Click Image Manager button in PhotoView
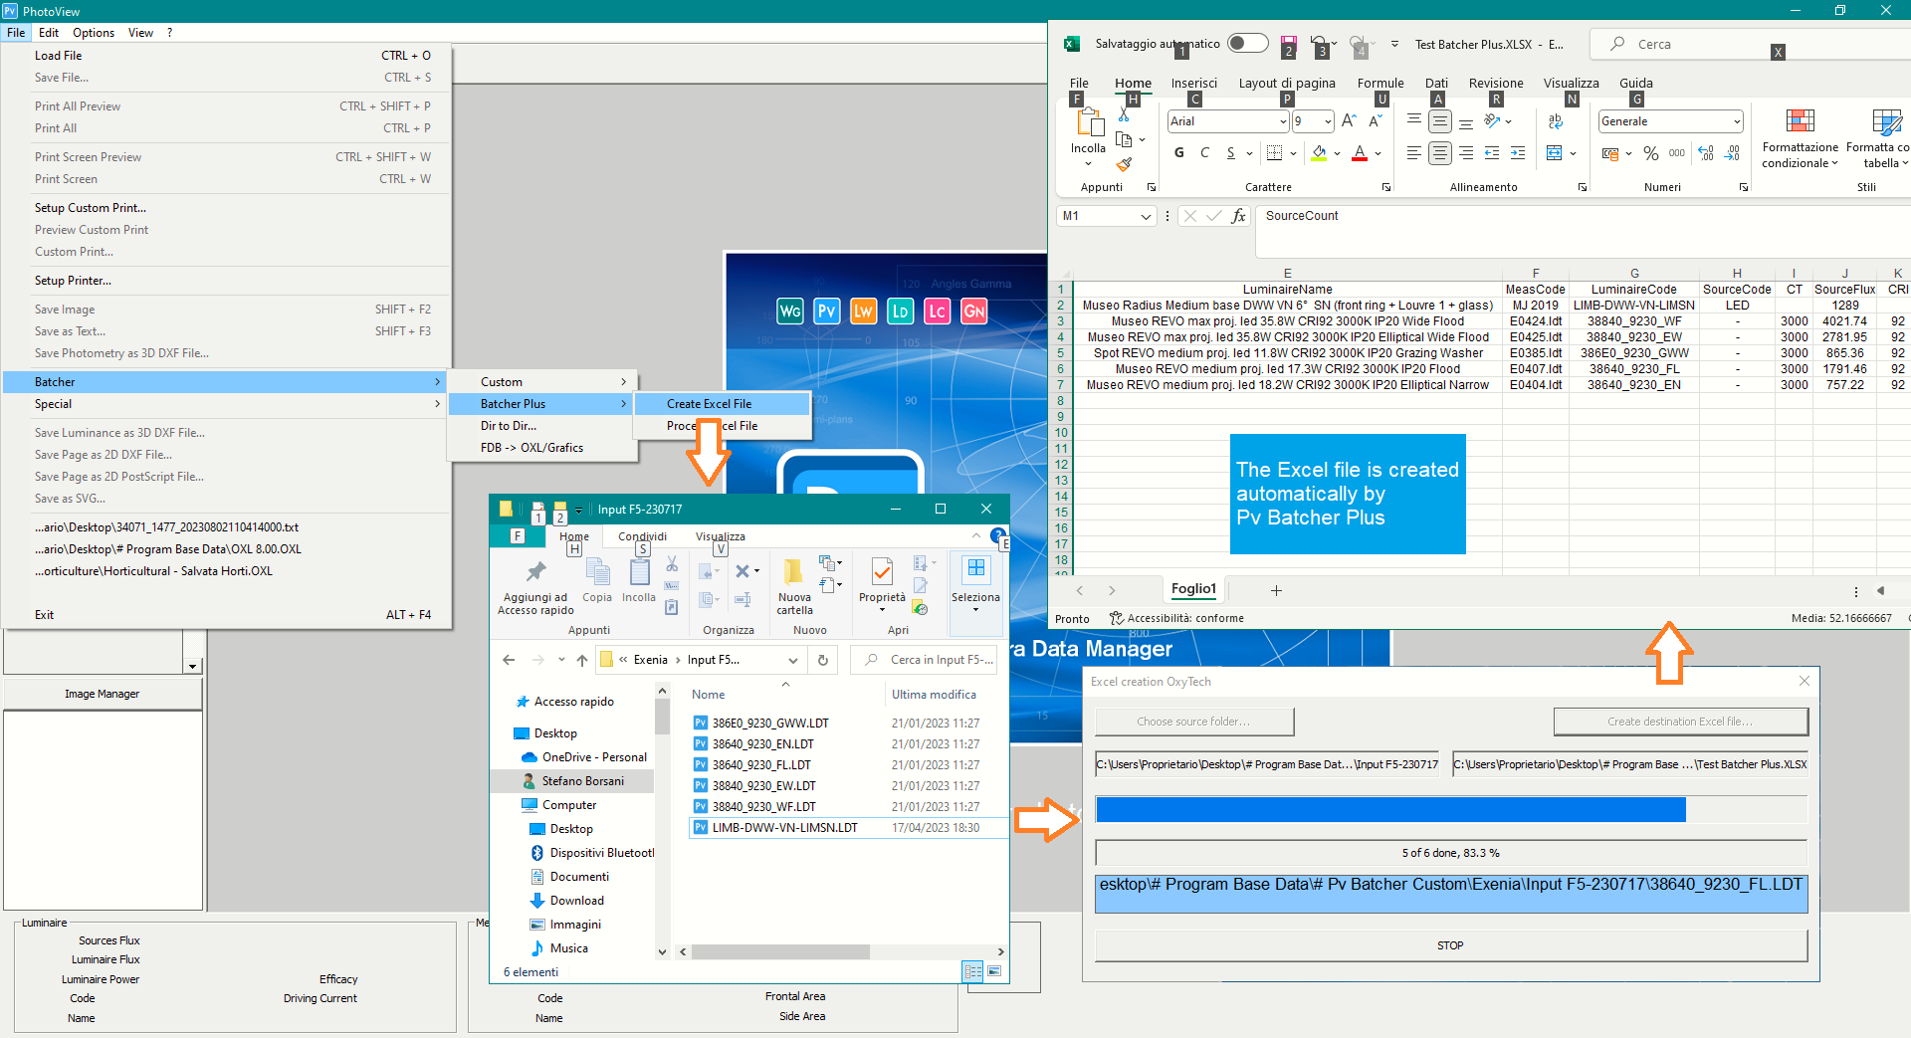Viewport: 1911px width, 1038px height. click(103, 694)
